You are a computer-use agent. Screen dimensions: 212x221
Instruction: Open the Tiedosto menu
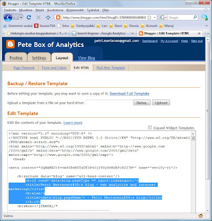coord(10,10)
